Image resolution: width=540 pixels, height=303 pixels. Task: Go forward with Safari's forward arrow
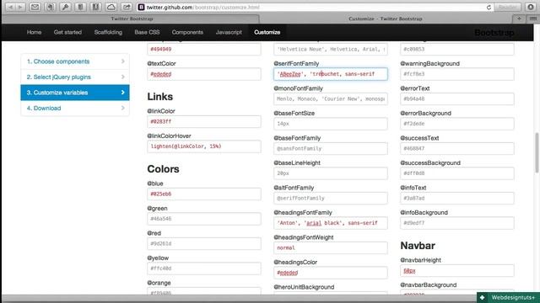tap(20, 7)
